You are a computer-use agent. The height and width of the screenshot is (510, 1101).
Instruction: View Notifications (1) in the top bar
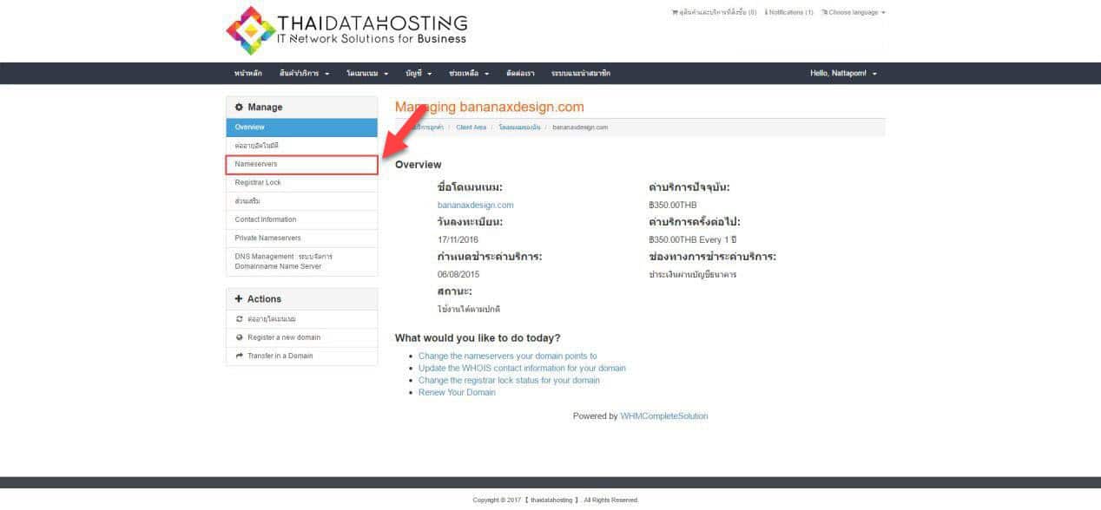789,12
